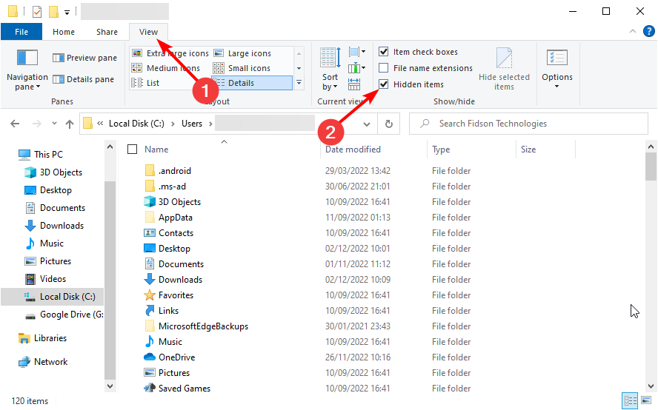Go back with the left arrow
Screen dimensions: 658x410
pyautogui.click(x=15, y=124)
